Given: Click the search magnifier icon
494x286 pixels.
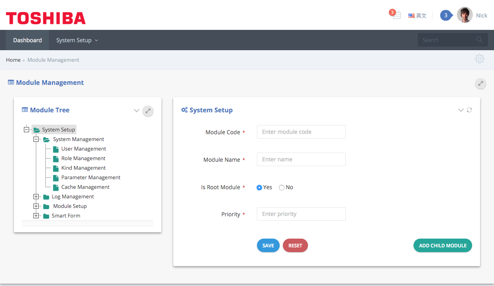Looking at the screenshot, I should 479,40.
